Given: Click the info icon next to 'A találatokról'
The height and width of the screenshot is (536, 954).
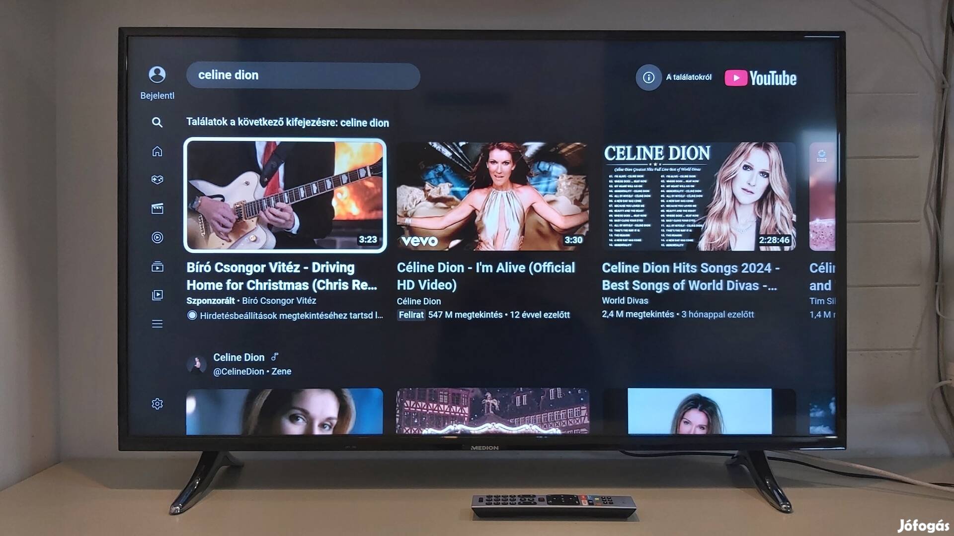Looking at the screenshot, I should coord(648,78).
